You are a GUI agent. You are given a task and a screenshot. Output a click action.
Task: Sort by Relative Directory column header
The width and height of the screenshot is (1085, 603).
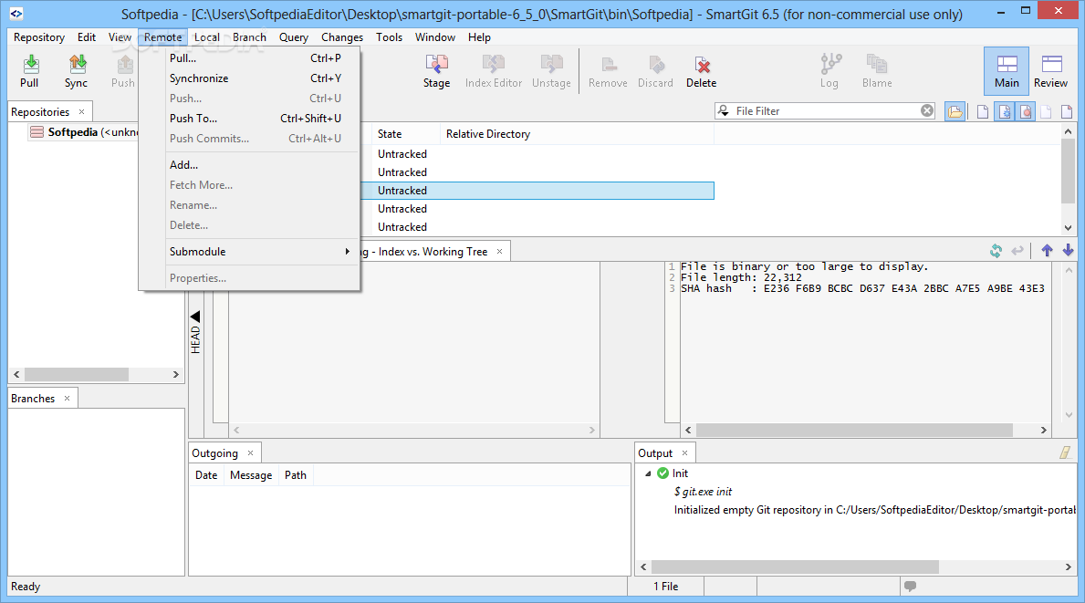click(x=577, y=134)
